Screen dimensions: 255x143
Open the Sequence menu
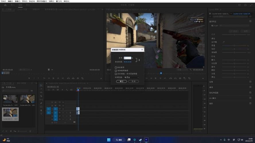pos(25,1)
